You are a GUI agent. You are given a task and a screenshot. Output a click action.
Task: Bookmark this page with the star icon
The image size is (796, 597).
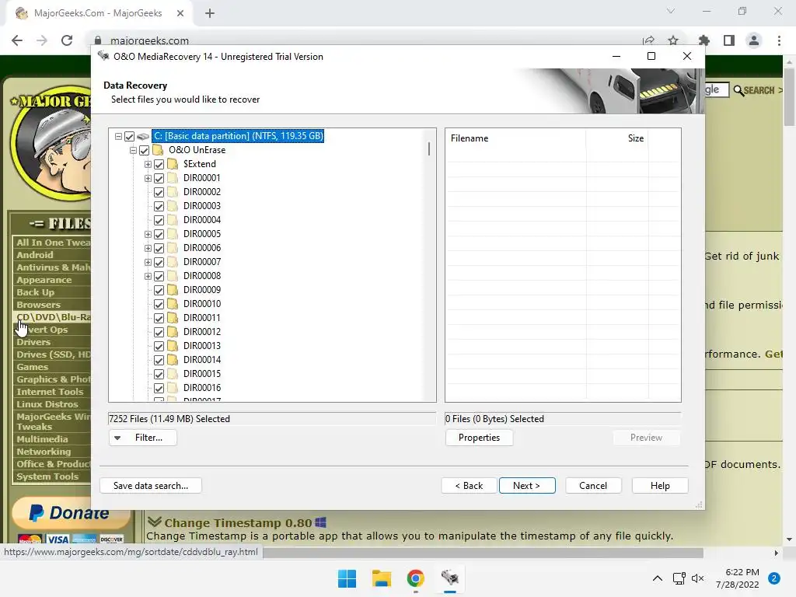pyautogui.click(x=673, y=40)
